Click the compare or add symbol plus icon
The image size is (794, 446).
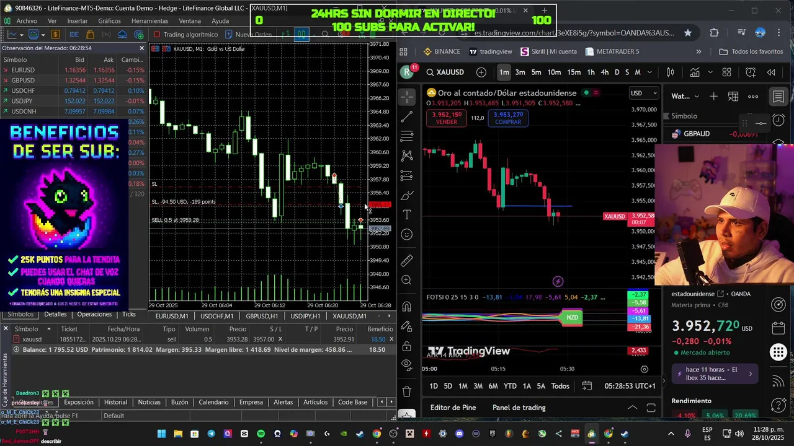coord(481,72)
